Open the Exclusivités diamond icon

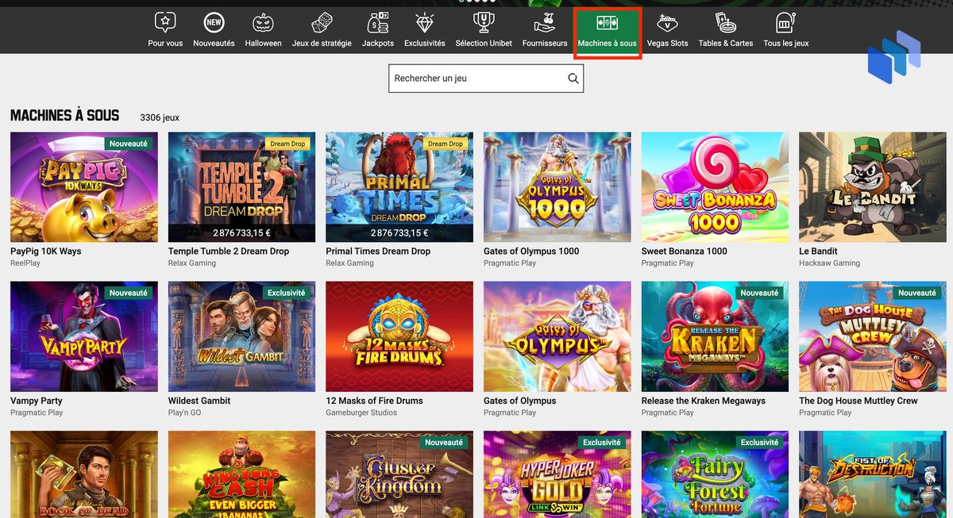coord(424,22)
